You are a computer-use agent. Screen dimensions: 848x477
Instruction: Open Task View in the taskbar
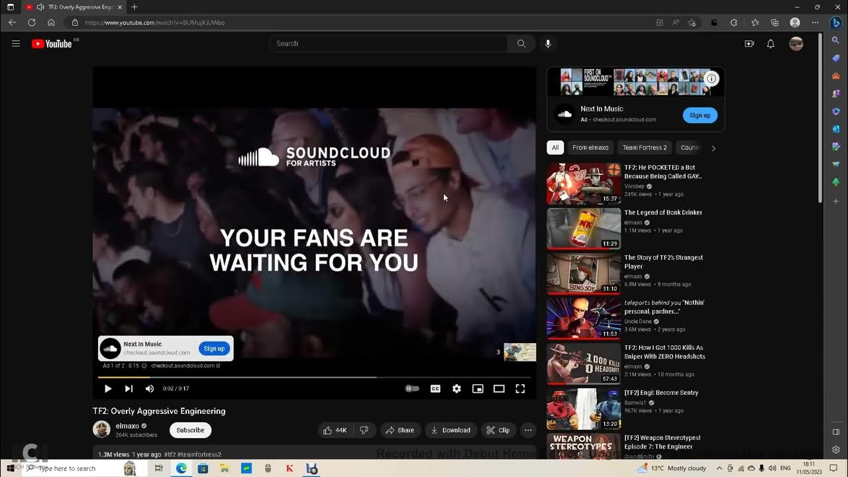point(159,468)
